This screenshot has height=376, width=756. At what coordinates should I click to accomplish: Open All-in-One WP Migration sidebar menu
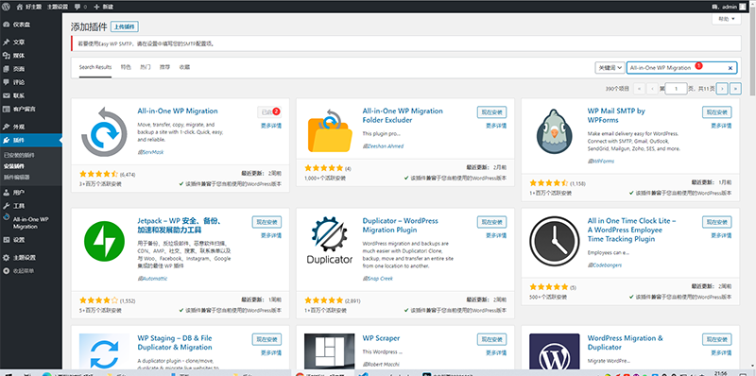31,222
